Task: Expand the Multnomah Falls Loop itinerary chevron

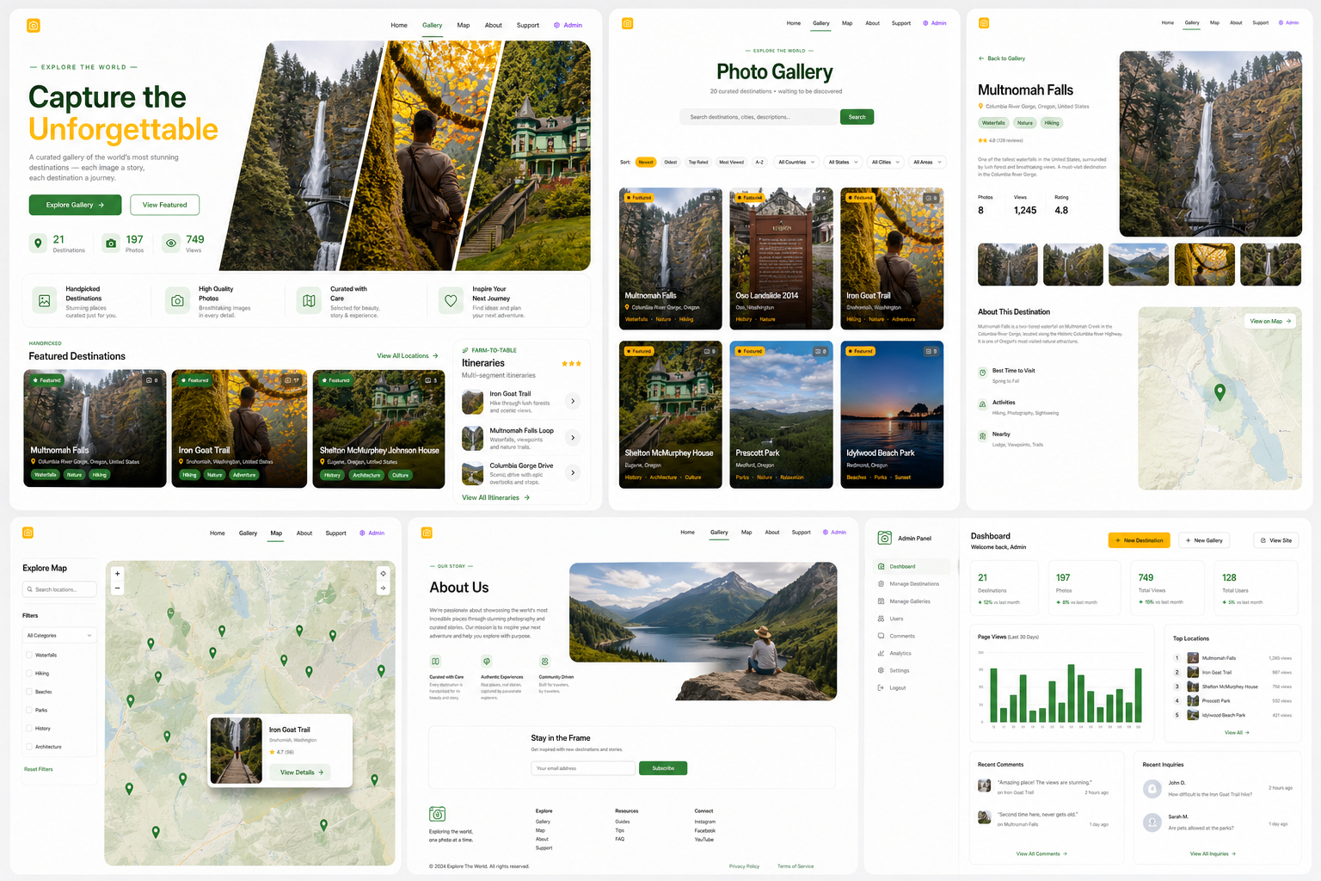Action: click(573, 438)
